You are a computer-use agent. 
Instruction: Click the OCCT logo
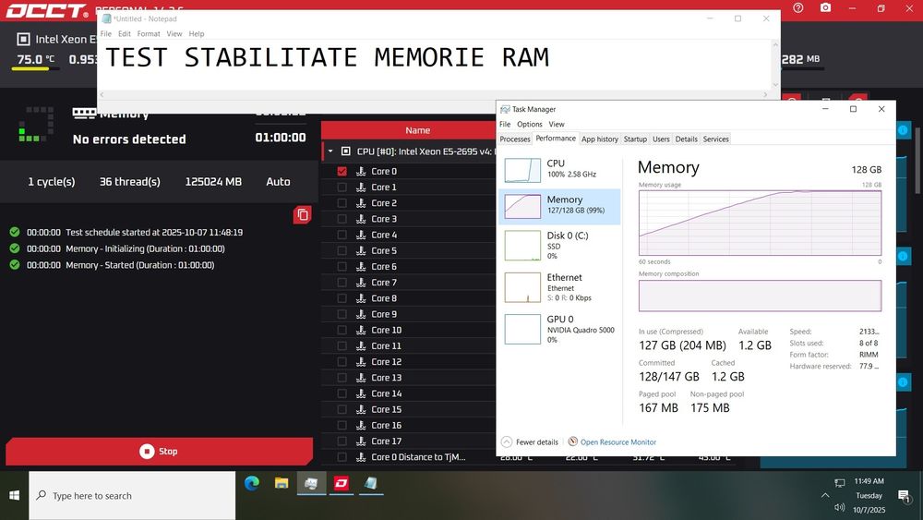(47, 10)
